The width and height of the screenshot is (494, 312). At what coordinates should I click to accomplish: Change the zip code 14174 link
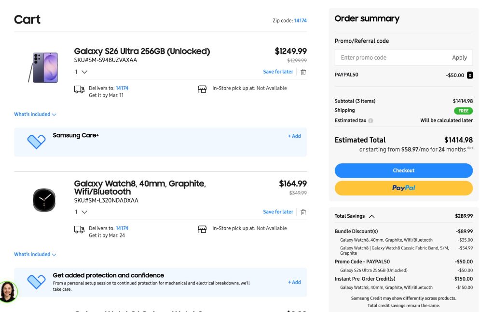coord(300,21)
